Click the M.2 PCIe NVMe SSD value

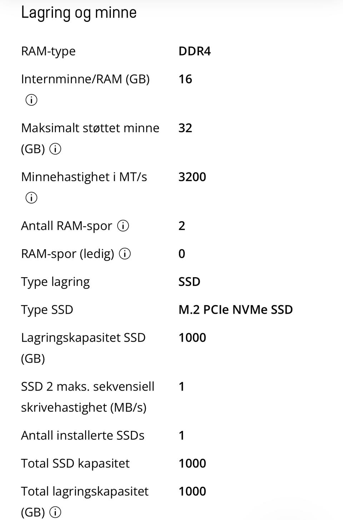(x=235, y=310)
